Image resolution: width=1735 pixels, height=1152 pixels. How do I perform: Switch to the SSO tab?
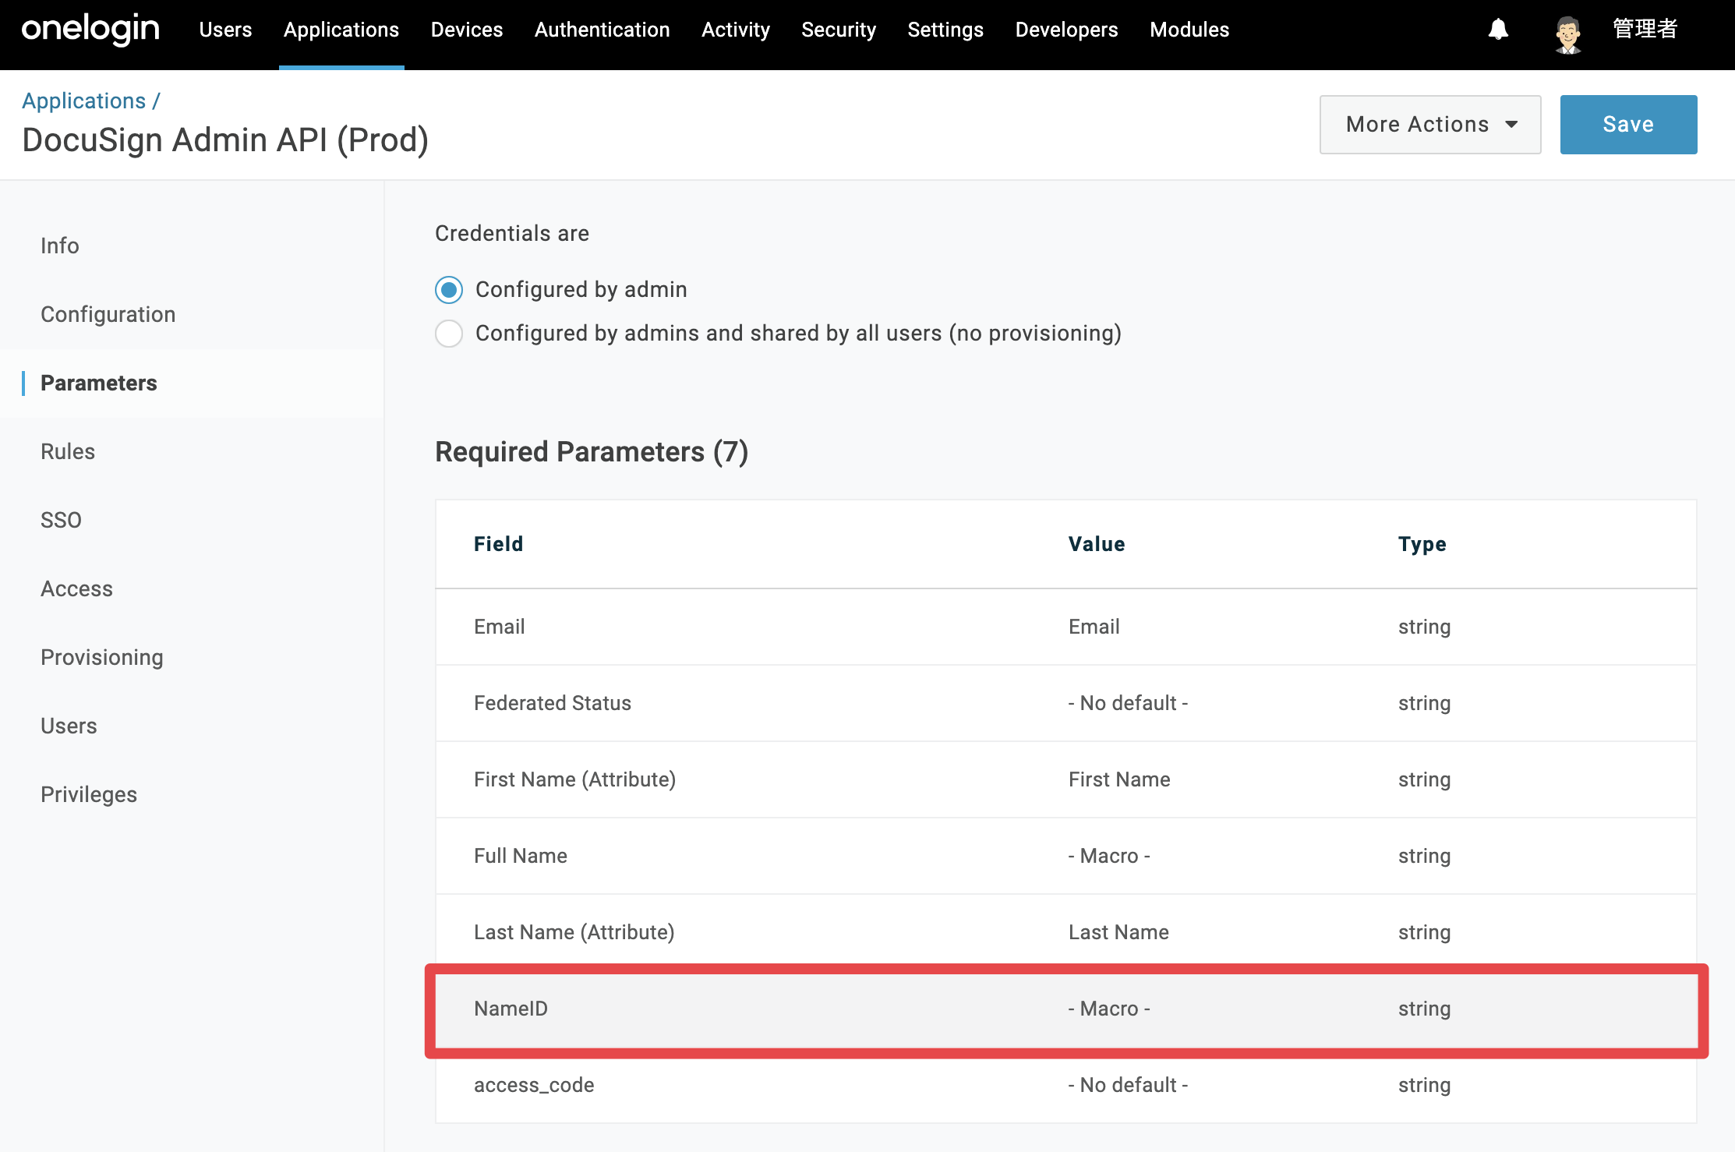coord(61,521)
